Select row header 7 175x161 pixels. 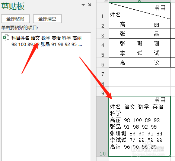pos(103,72)
